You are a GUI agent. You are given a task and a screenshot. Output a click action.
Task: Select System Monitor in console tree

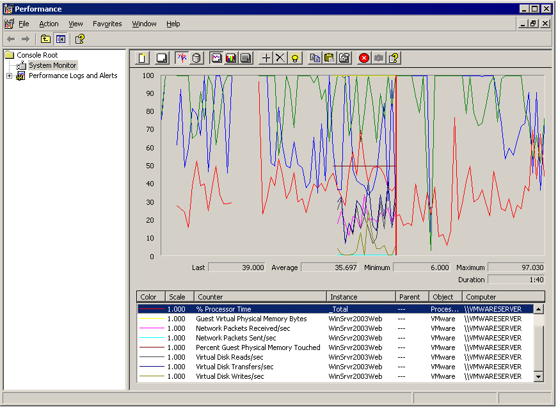(x=52, y=65)
